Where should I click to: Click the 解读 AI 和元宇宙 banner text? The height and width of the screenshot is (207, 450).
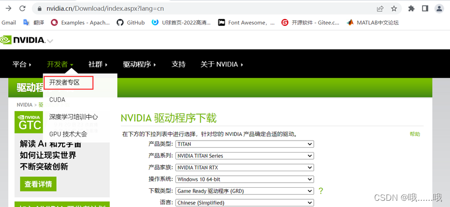50,143
